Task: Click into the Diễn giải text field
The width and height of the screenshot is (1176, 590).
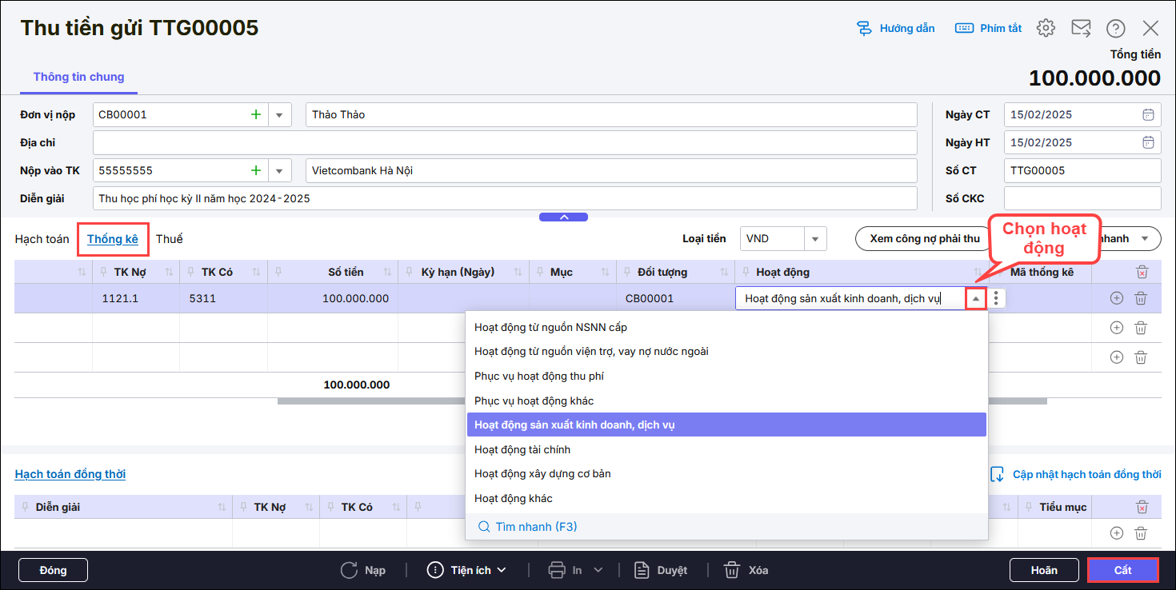Action: tap(505, 198)
